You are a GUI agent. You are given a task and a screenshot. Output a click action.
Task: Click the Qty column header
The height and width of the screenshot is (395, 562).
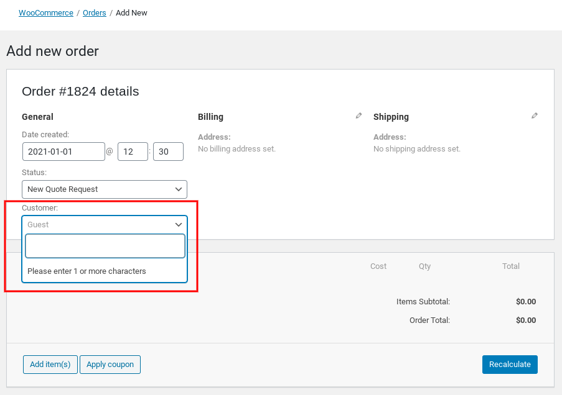click(424, 266)
